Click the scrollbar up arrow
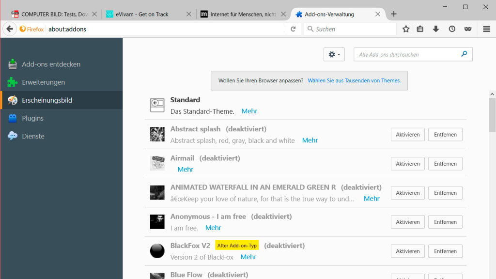Image resolution: width=496 pixels, height=279 pixels. pyautogui.click(x=492, y=94)
